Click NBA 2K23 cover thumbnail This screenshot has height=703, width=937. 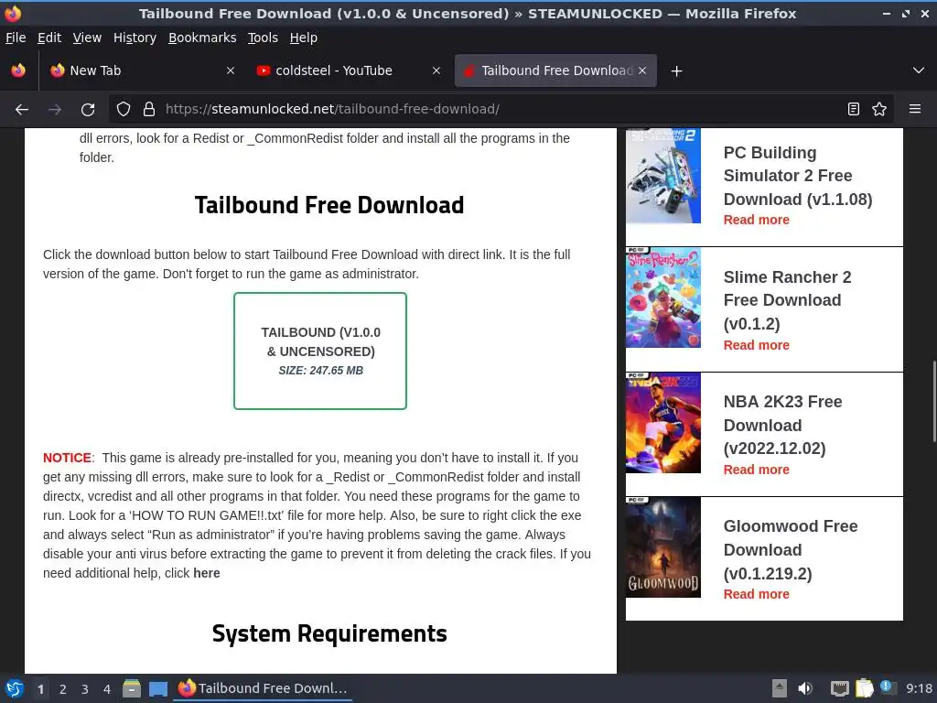663,422
